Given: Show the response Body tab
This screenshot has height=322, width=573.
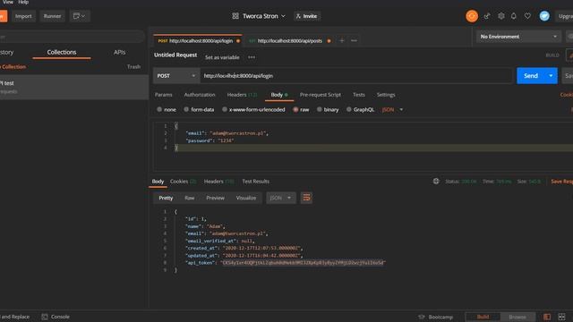Looking at the screenshot, I should tap(158, 181).
